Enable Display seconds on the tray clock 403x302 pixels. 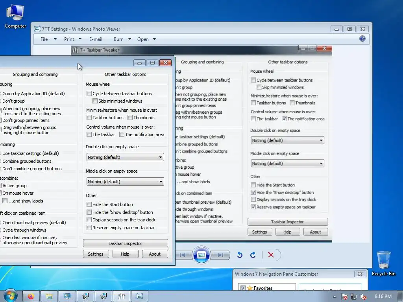89,220
